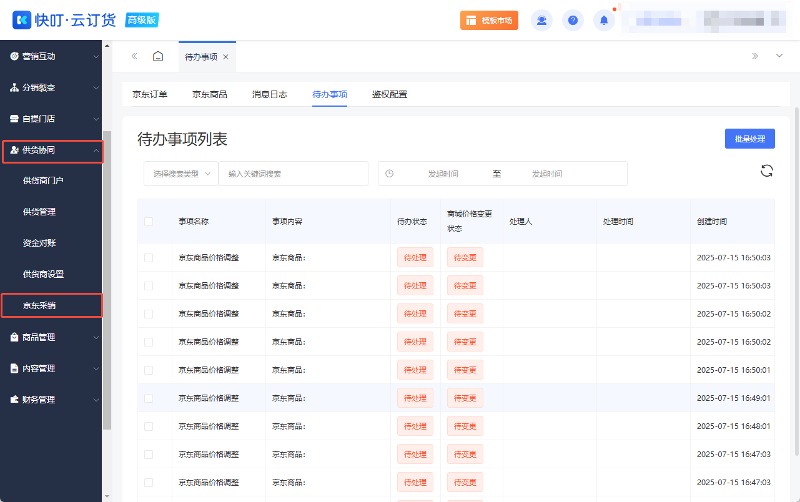The width and height of the screenshot is (800, 502).
Task: Click the 商品管理 bag icon
Action: 14,337
